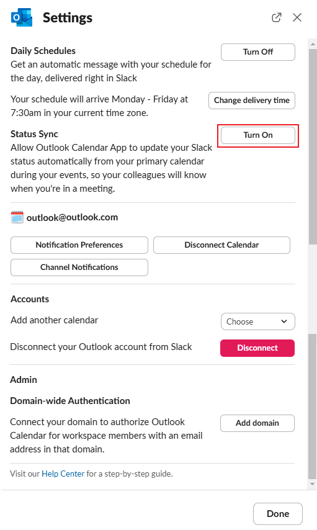Open the Change delivery time option
317x530 pixels.
click(252, 101)
